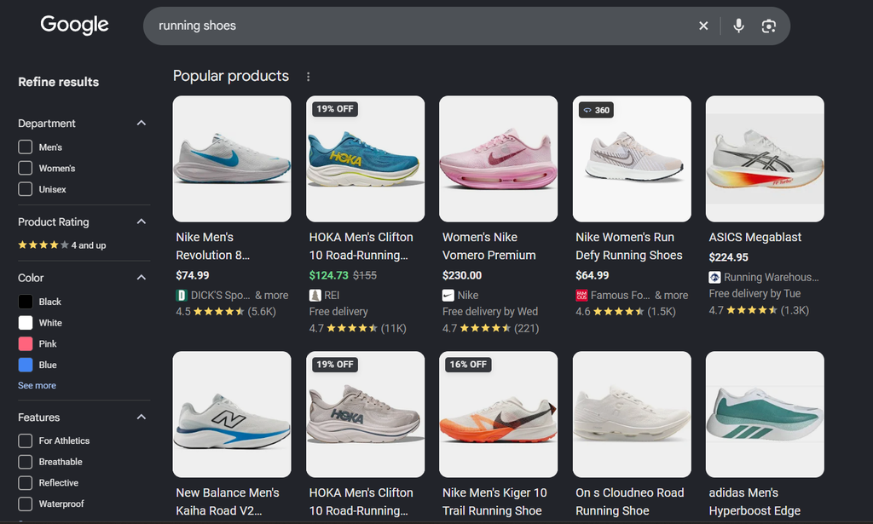873x524 pixels.
Task: Collapse the Color filter section
Action: (142, 277)
